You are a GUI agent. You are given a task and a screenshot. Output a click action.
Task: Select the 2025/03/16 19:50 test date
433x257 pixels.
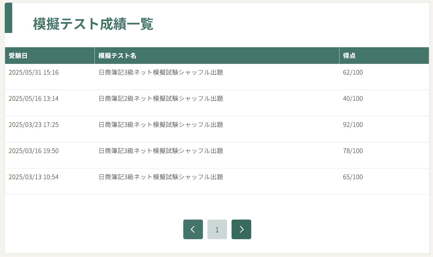(x=34, y=151)
